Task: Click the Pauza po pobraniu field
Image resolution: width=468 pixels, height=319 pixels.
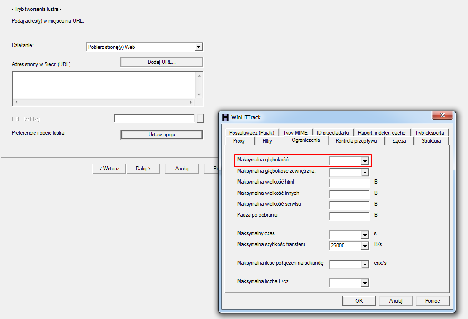Action: pos(349,216)
